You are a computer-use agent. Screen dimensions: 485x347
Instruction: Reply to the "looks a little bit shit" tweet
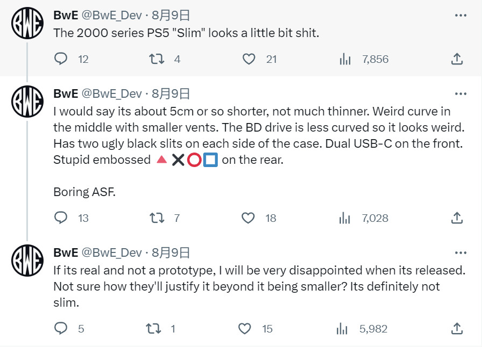tap(61, 59)
